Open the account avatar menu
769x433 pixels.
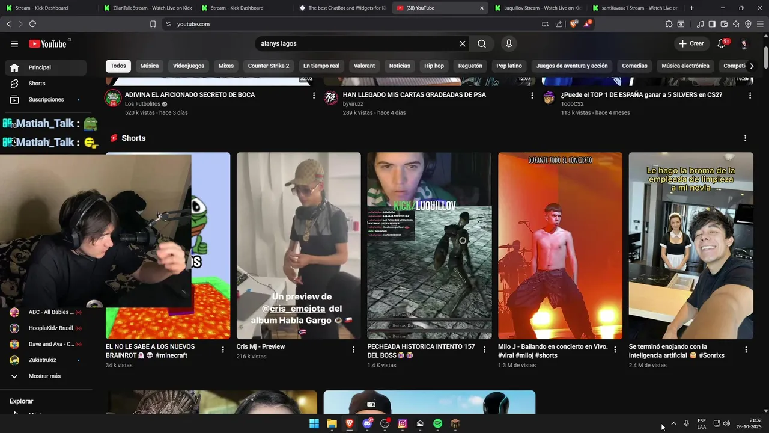click(744, 43)
